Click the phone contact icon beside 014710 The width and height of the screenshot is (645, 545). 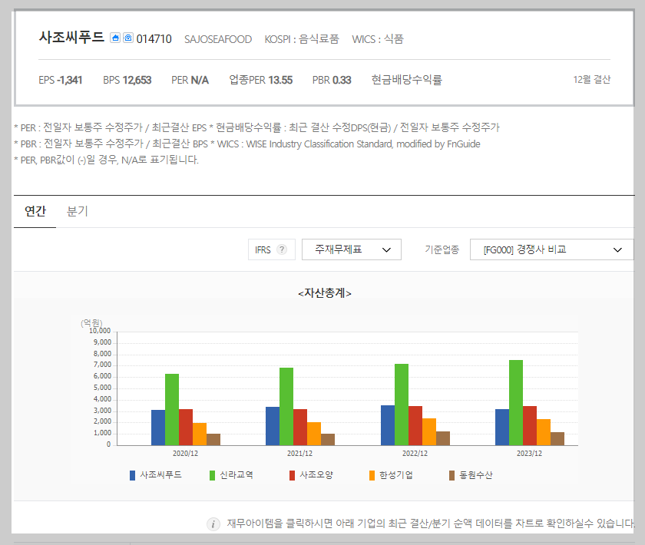tap(128, 38)
